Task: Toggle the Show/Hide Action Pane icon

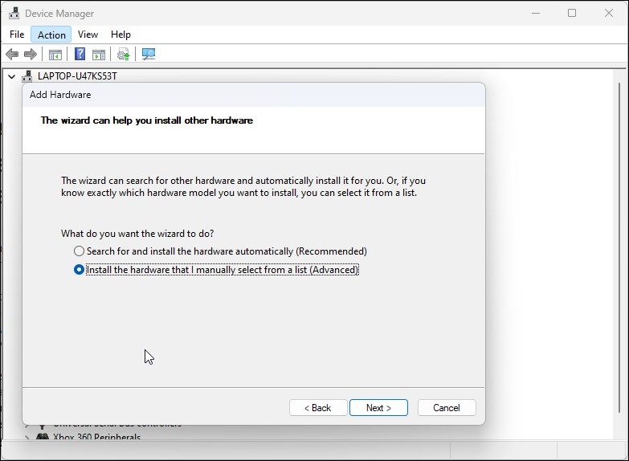Action: pos(99,55)
